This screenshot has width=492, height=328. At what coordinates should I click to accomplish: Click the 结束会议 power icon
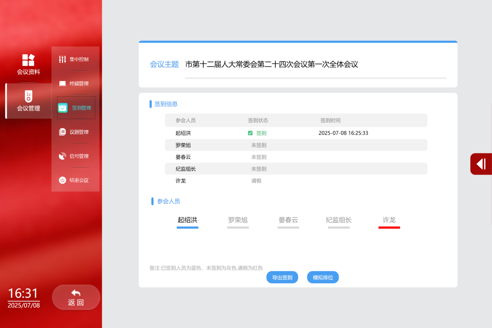[x=63, y=180]
